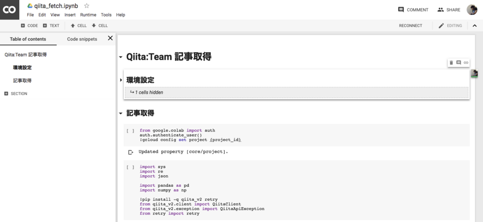483x222 pixels.
Task: Add a comment to the selected cell
Action: (x=458, y=63)
